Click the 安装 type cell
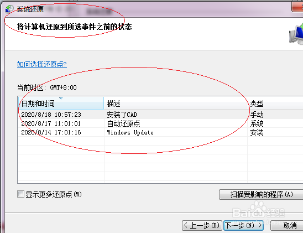The image size is (303, 233). point(257,132)
